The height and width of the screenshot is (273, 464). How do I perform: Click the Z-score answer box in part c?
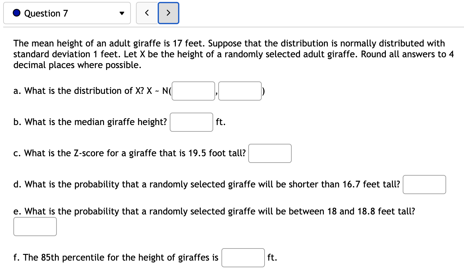coord(270,153)
